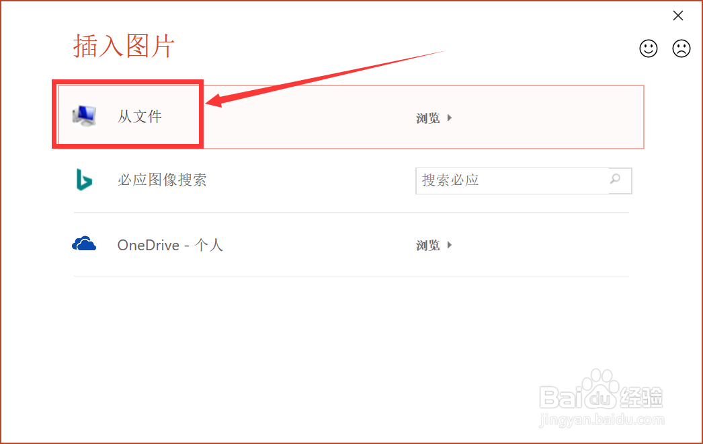Open 浏览 in the 从文件 row
703x444 pixels.
[x=427, y=118]
